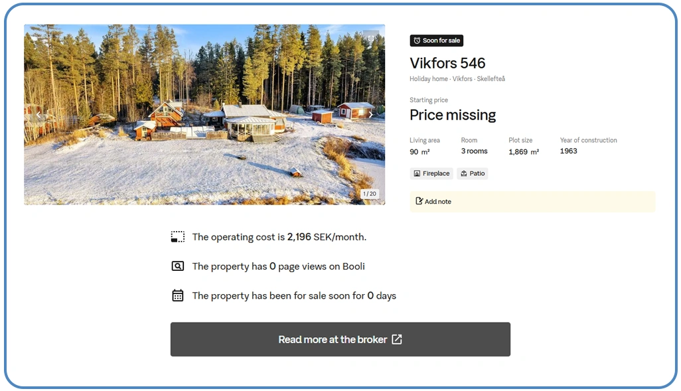Click the operating cost icon
The image size is (681, 391).
coord(178,237)
